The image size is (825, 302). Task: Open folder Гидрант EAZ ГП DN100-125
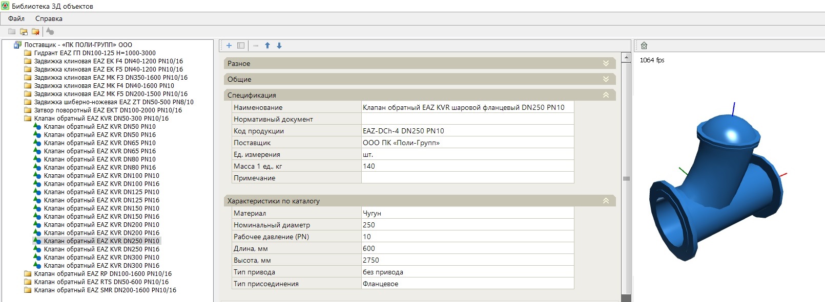(95, 53)
